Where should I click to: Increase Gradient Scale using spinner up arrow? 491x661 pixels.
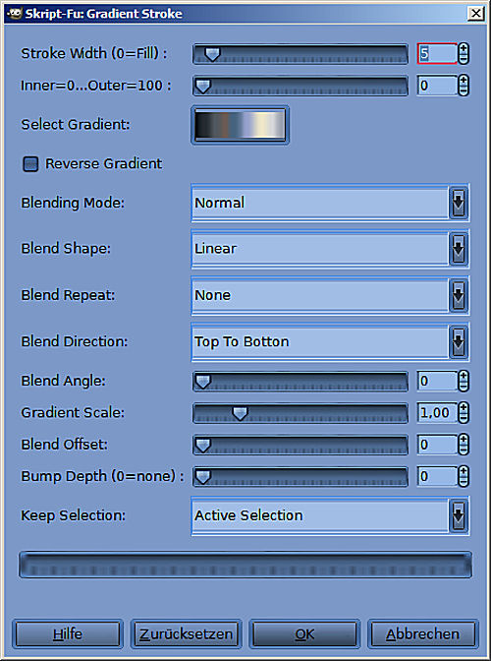[x=464, y=407]
